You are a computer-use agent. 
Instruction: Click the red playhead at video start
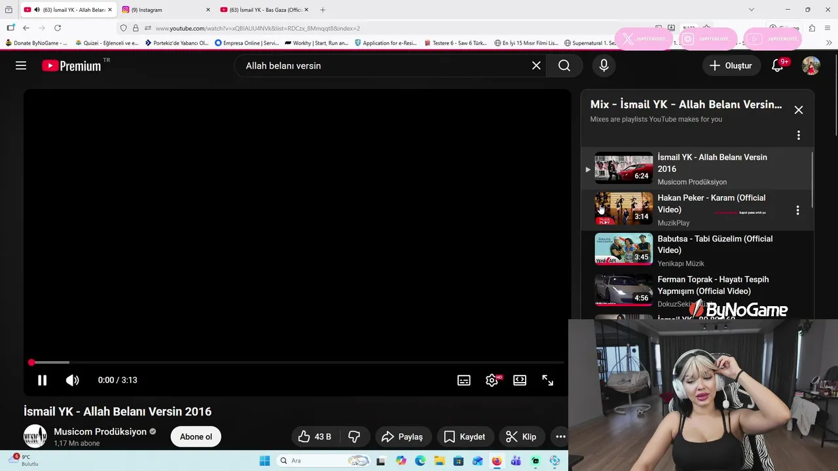pos(31,362)
